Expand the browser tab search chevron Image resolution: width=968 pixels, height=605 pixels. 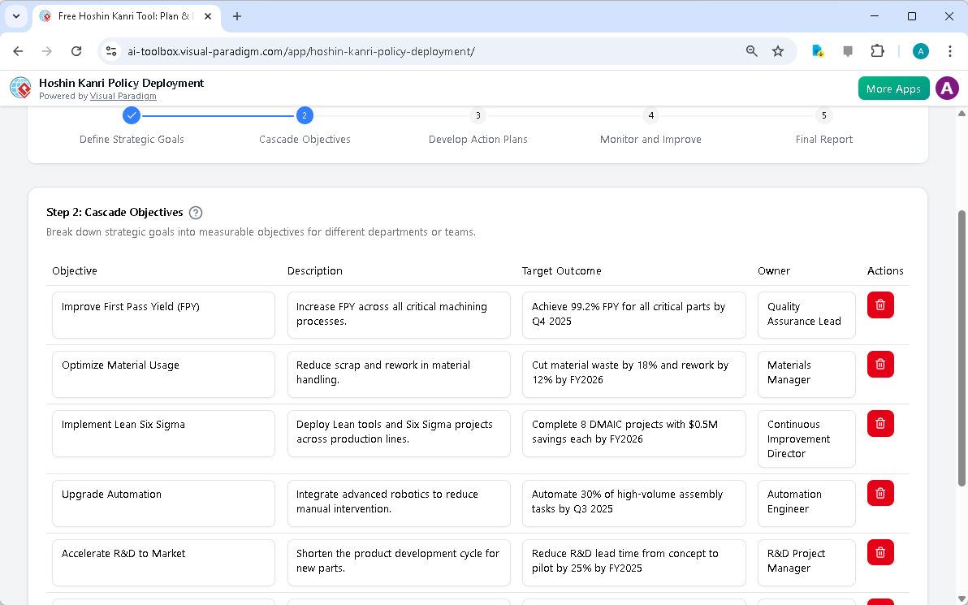[16, 16]
